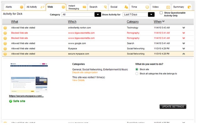Open the Show Activity for Last 7 Days dropdown
The image size is (197, 125).
pos(151,14)
